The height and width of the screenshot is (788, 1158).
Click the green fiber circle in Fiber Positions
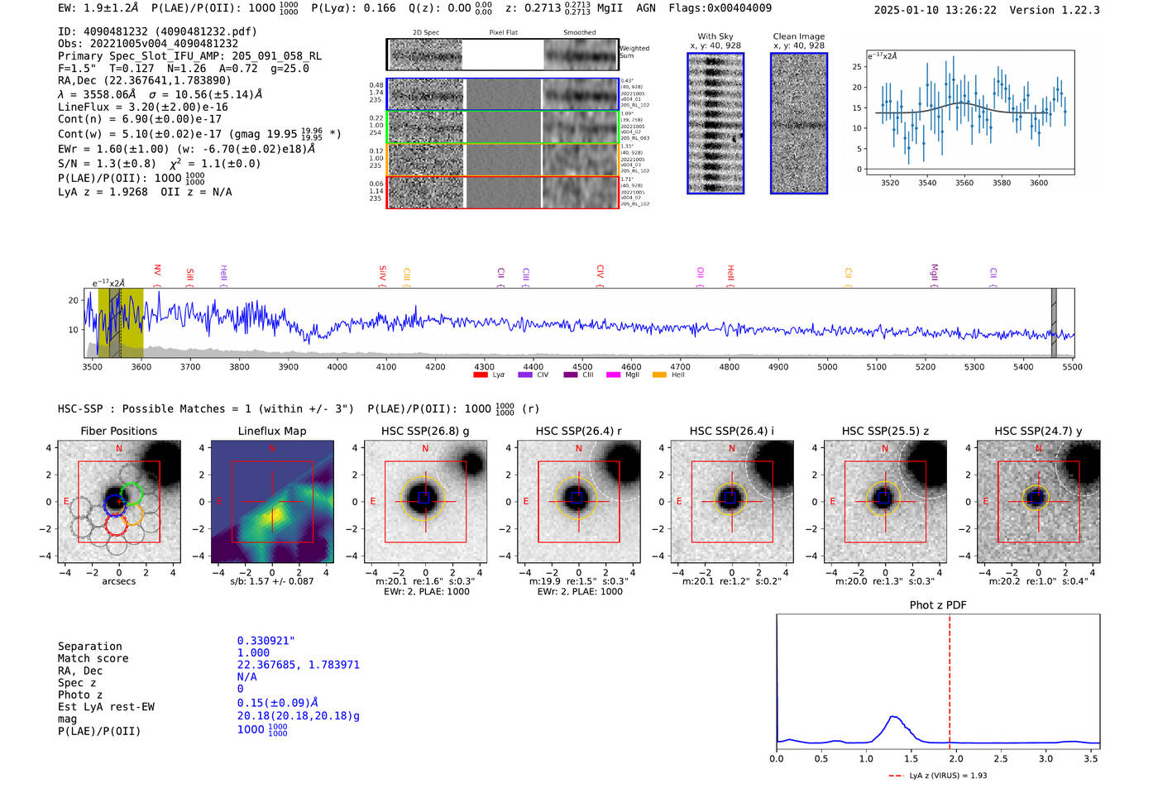click(x=132, y=494)
